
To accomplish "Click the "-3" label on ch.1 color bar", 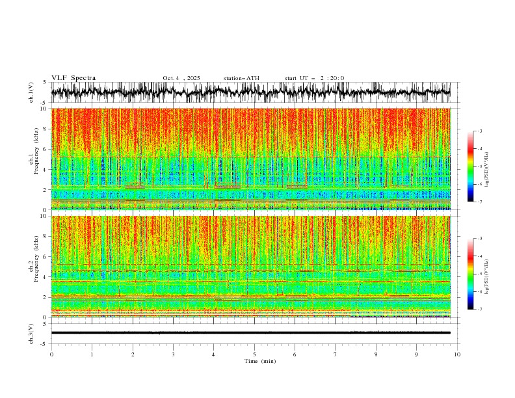I will pyautogui.click(x=479, y=131).
